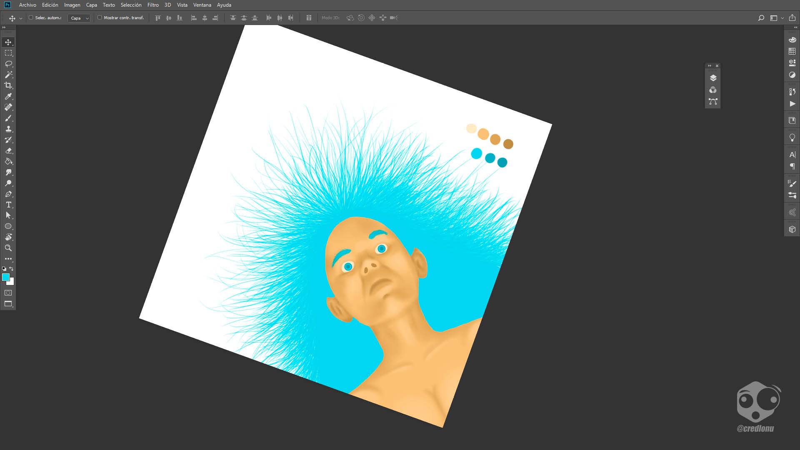
Task: Open the Imagen menu
Action: [72, 5]
